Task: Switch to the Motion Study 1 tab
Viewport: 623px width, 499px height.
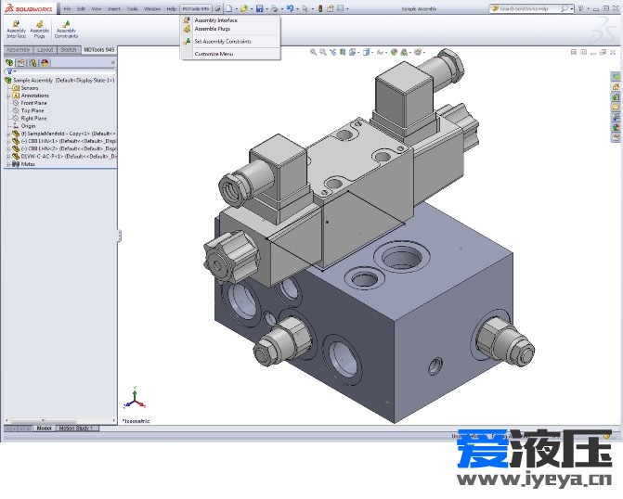Action: (75, 429)
